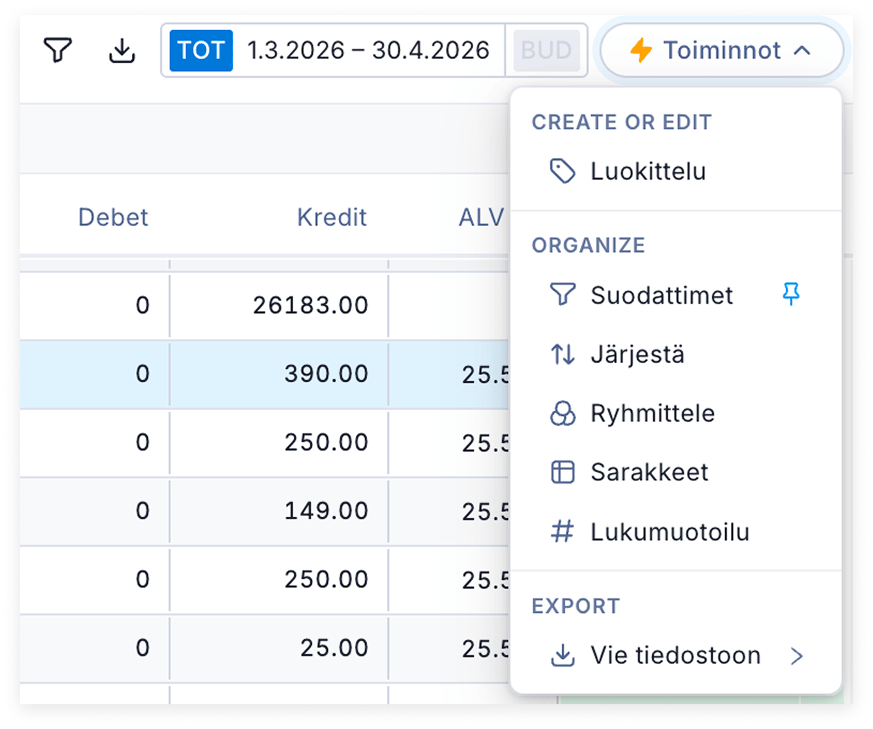Select the 26183.00 Kredit cell
873x729 pixels.
tap(279, 305)
